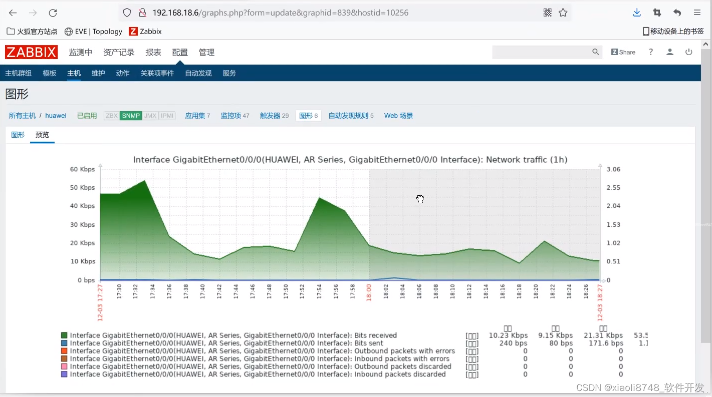The height and width of the screenshot is (397, 712).
Task: Switch to the 图形 form tab
Action: 18,135
